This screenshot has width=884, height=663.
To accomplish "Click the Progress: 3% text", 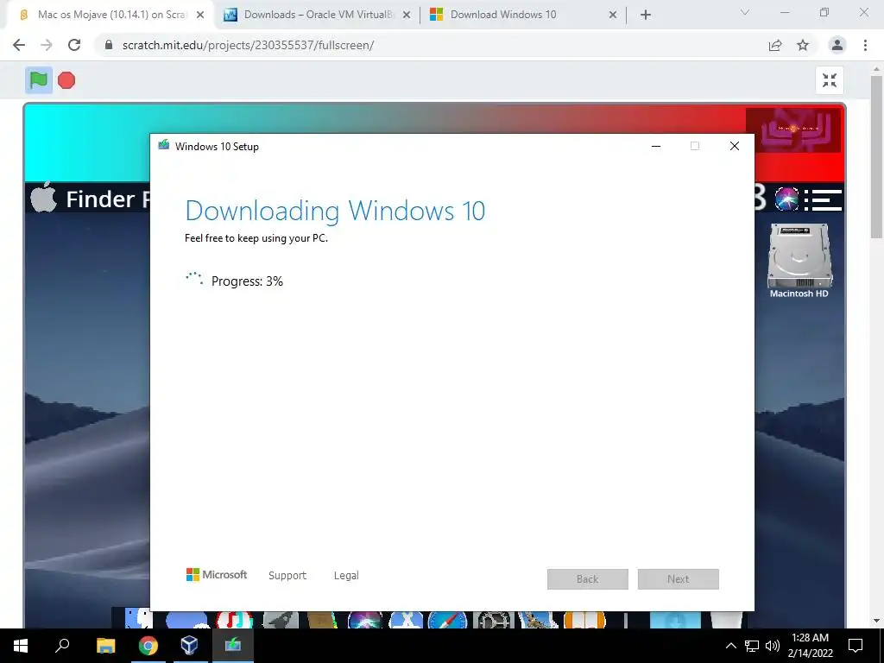I will [x=247, y=281].
